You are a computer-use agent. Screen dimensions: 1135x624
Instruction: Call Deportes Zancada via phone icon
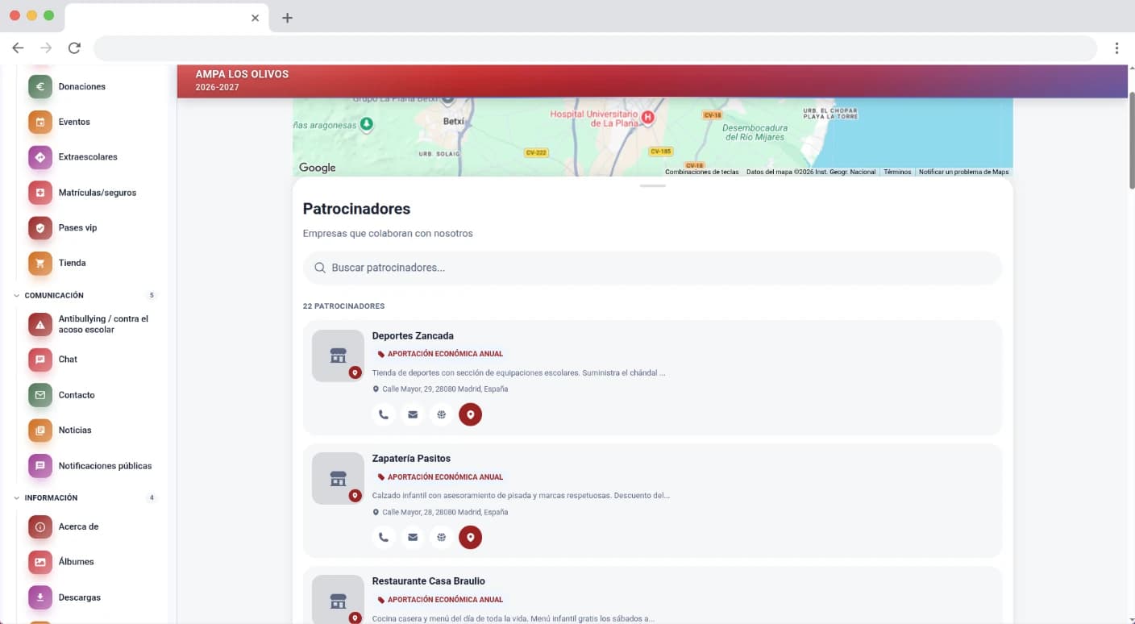pyautogui.click(x=384, y=414)
